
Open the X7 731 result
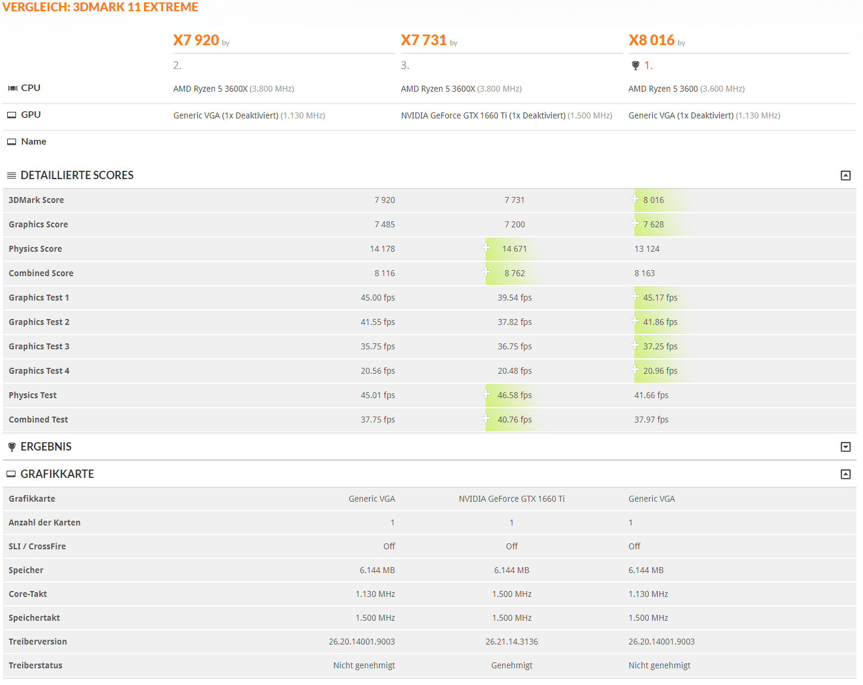click(424, 40)
